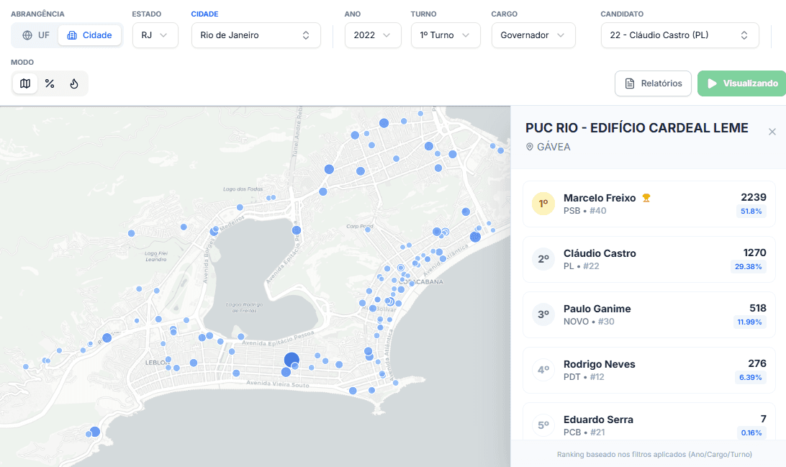Click the largest polling marker in Ipanema
The width and height of the screenshot is (786, 467).
(x=292, y=360)
